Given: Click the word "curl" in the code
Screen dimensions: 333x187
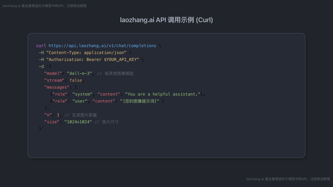Looking at the screenshot, I should click(x=41, y=46).
